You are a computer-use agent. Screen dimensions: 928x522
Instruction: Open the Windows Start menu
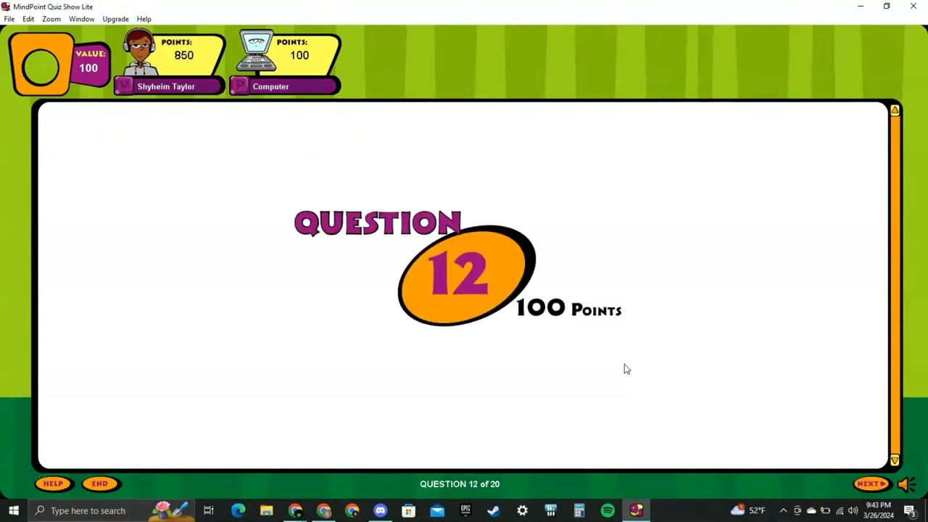pyautogui.click(x=14, y=510)
